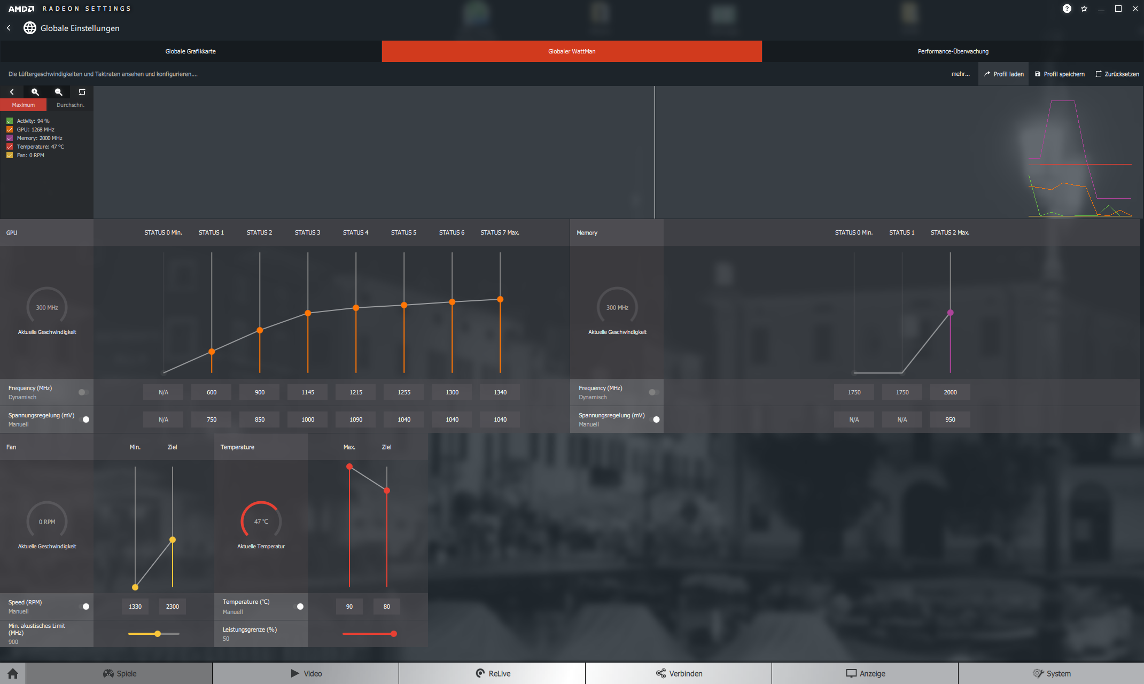Click the Leistungsgrenze red slider handle
Viewport: 1144px width, 684px height.
point(394,634)
